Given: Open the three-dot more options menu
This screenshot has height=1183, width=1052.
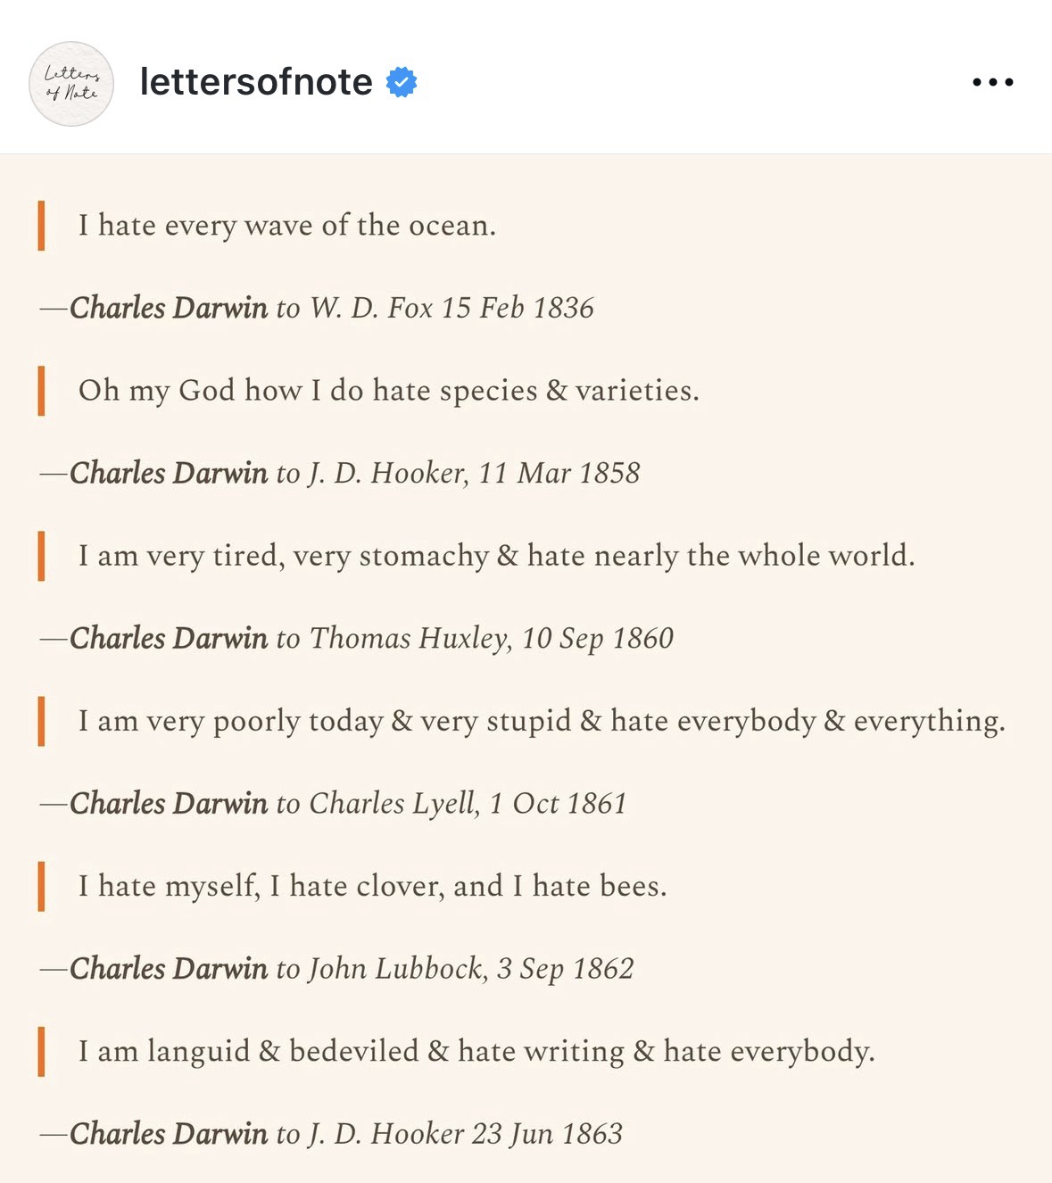Looking at the screenshot, I should 992,82.
